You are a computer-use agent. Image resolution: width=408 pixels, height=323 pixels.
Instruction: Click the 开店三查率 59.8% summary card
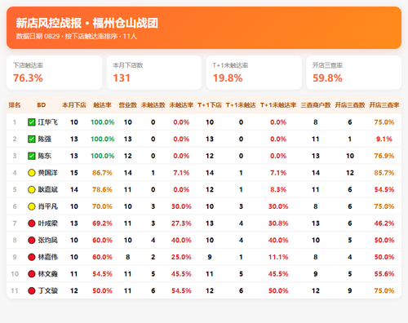tap(354, 73)
